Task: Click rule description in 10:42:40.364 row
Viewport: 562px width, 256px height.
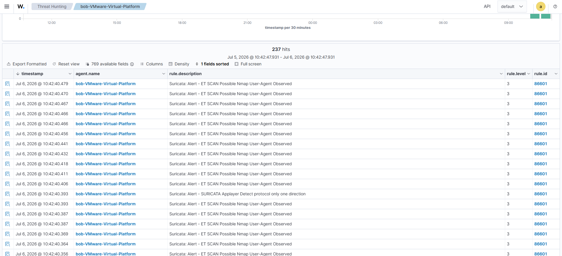Action: (230, 244)
